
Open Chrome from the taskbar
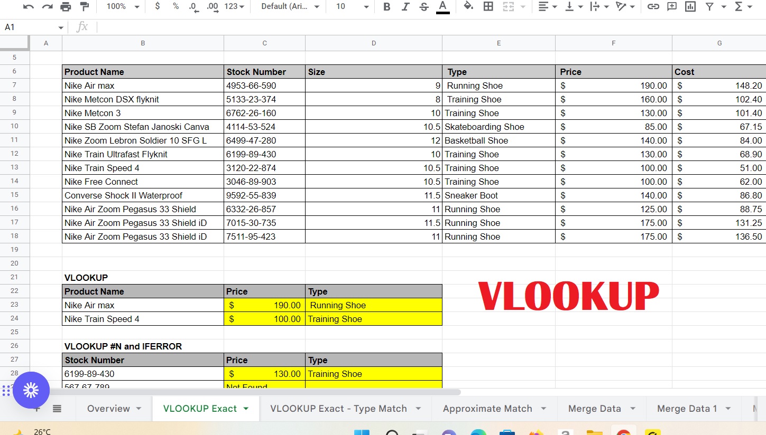tap(623, 432)
